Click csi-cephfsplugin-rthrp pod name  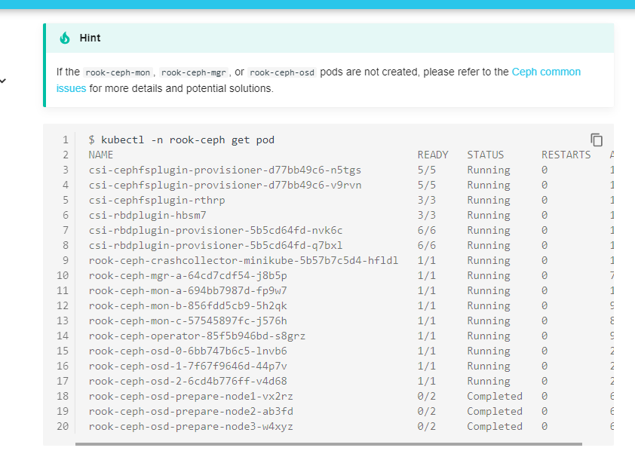point(157,200)
